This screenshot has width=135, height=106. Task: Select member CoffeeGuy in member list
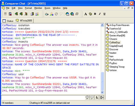(113, 42)
